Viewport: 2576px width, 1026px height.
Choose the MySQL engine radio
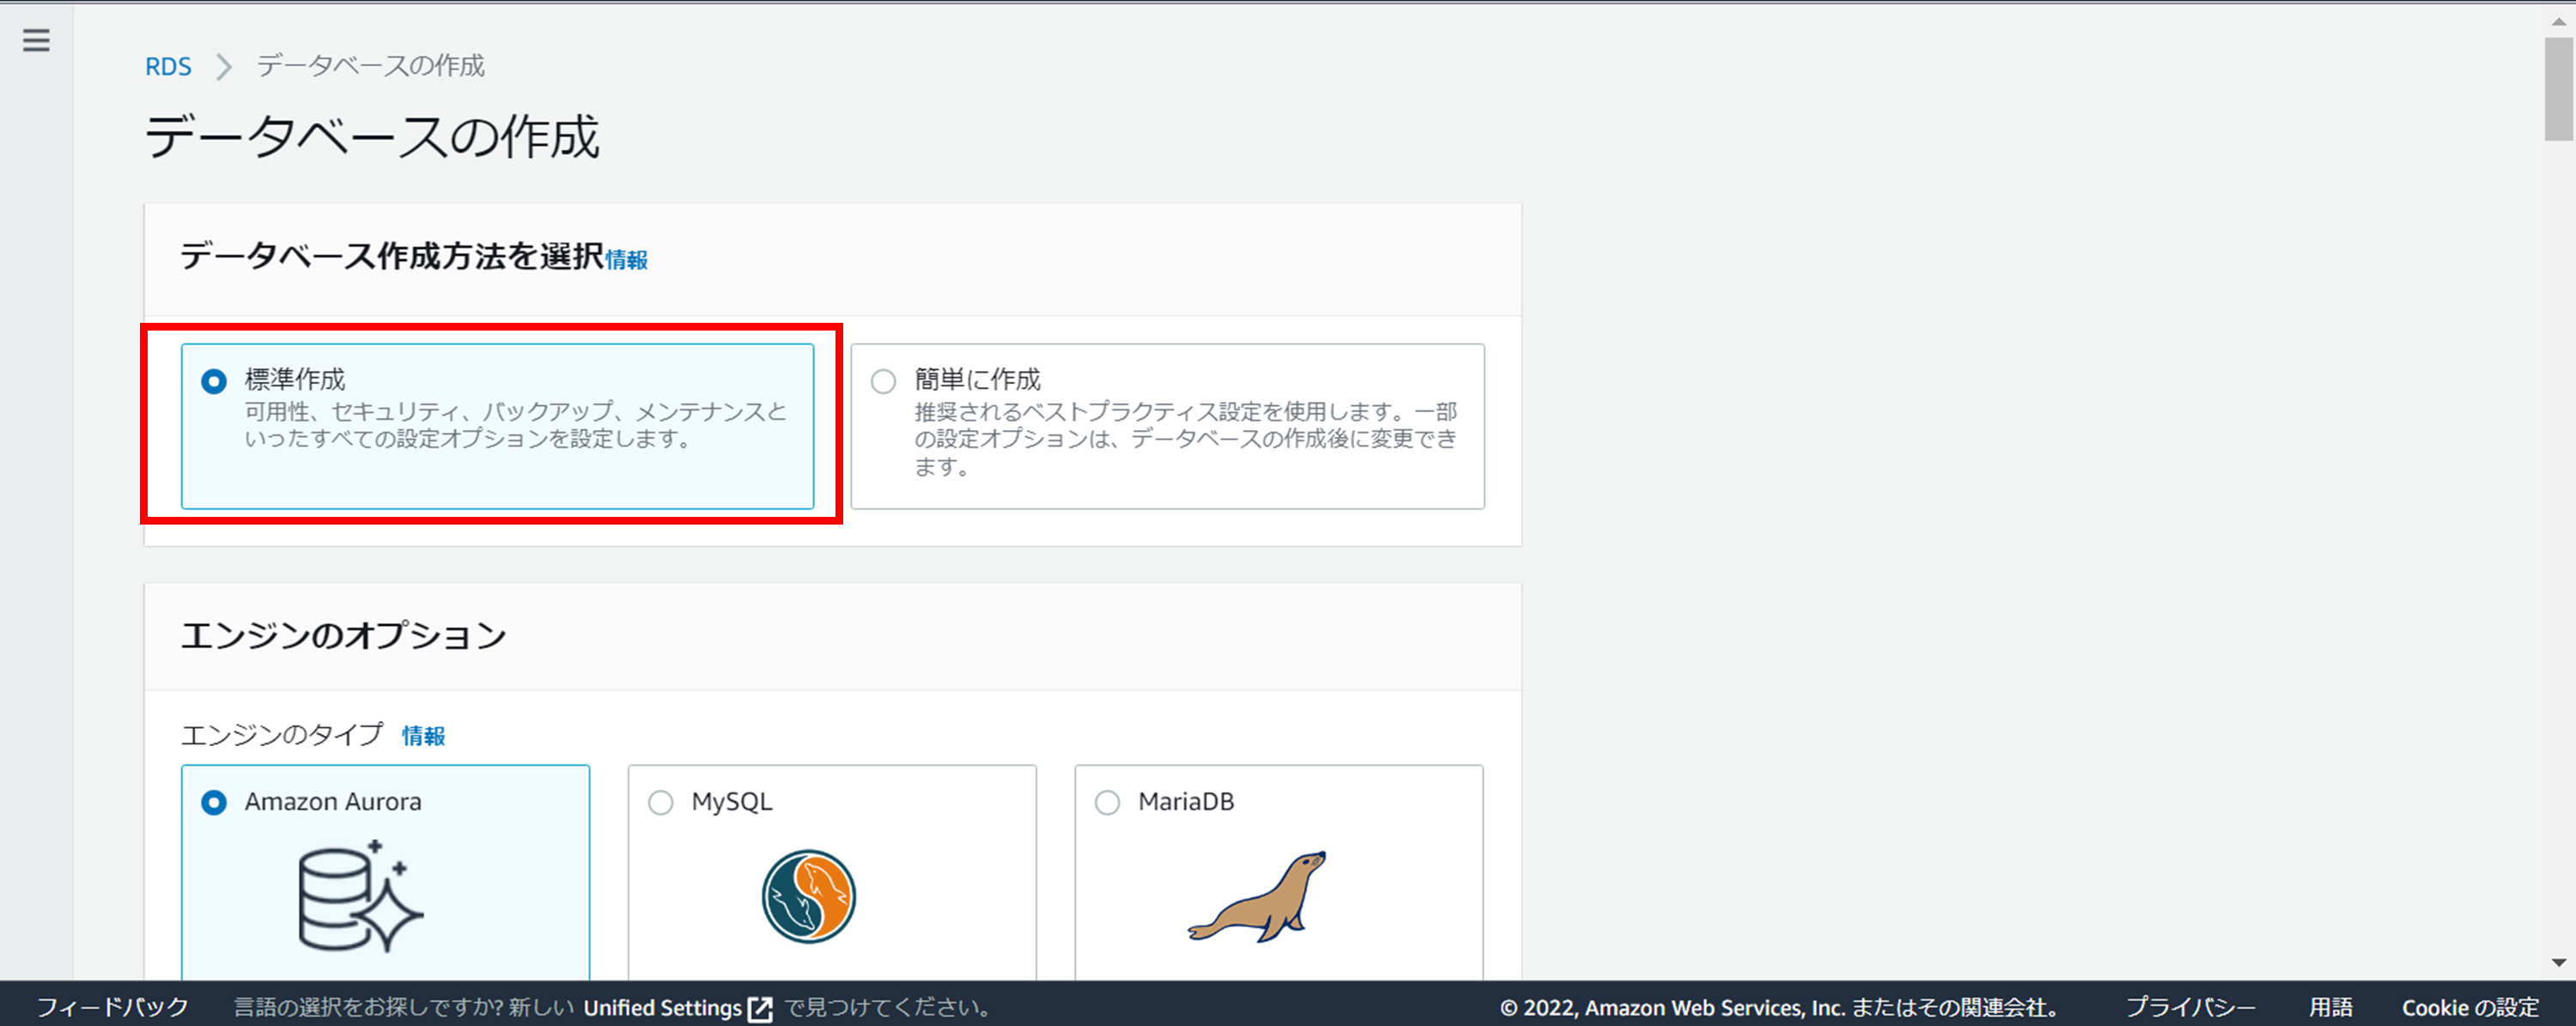pyautogui.click(x=661, y=802)
